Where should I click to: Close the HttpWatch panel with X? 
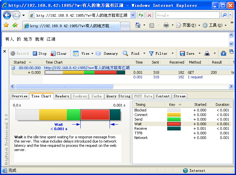coord(5,51)
